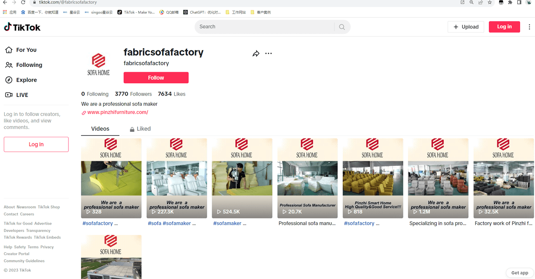Click 'Factory work of Pinzhi f...' caption
535x279 pixels.
pos(503,223)
